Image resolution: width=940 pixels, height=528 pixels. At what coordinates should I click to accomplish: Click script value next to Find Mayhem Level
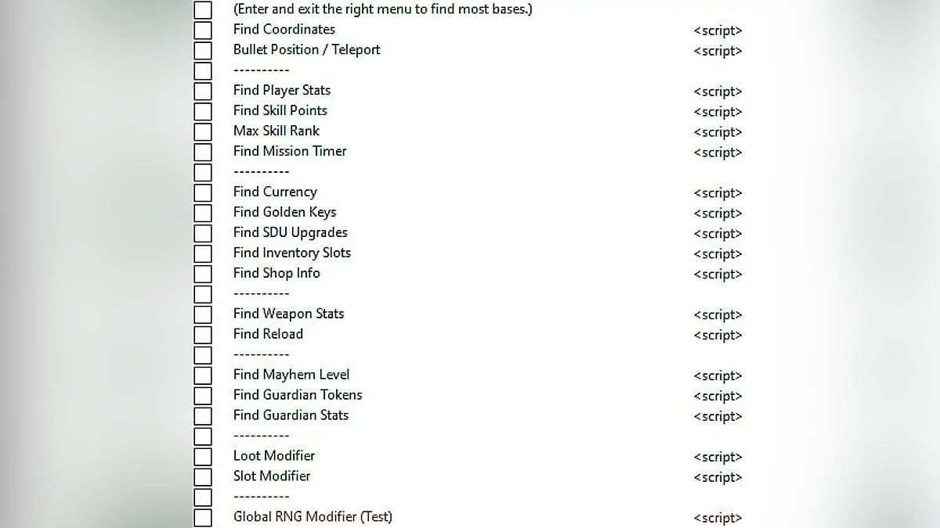click(718, 375)
